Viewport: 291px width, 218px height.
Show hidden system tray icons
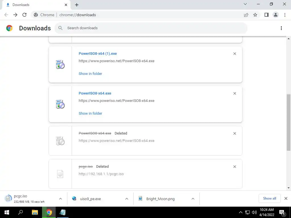[240, 212]
